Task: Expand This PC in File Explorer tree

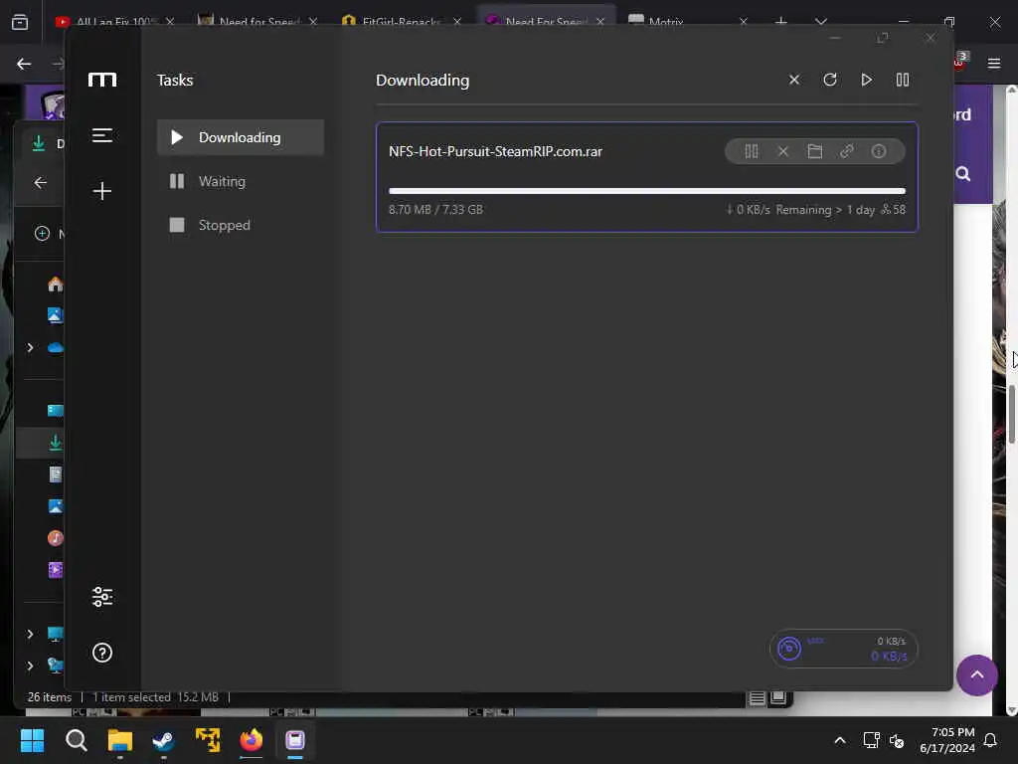Action: click(30, 634)
